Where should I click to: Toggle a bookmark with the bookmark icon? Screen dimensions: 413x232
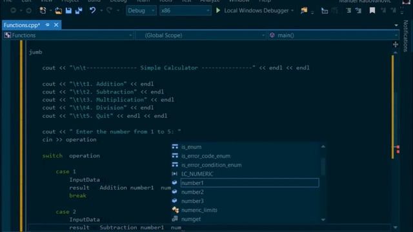pyautogui.click(x=372, y=10)
